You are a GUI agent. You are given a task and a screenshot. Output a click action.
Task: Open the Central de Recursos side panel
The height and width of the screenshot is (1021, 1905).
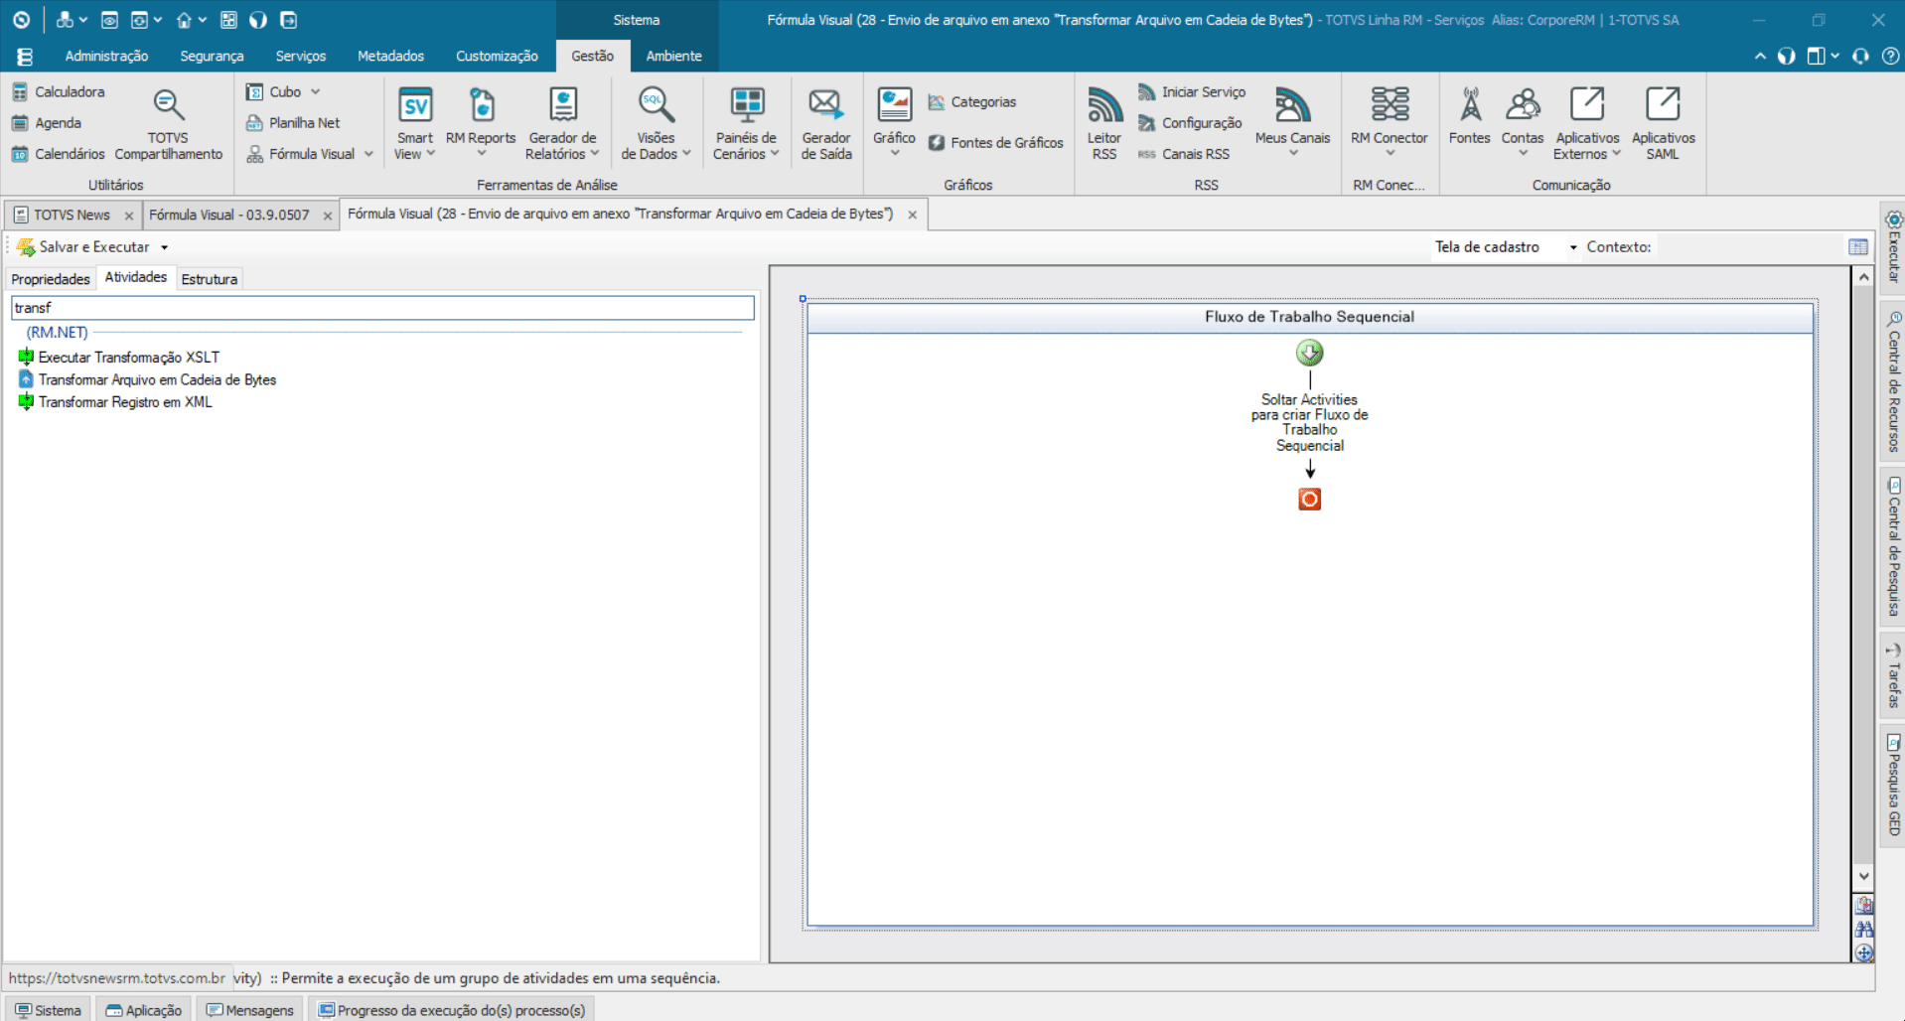click(x=1893, y=381)
